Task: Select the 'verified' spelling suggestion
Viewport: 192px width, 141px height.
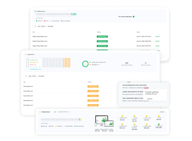Action: click(150, 99)
